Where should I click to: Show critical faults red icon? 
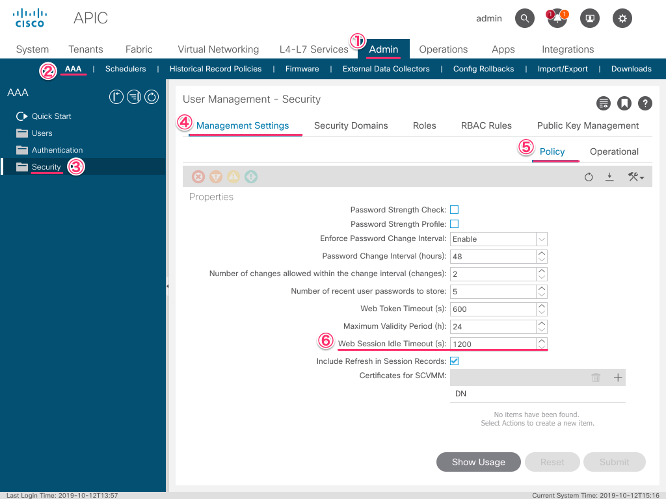[x=198, y=177]
